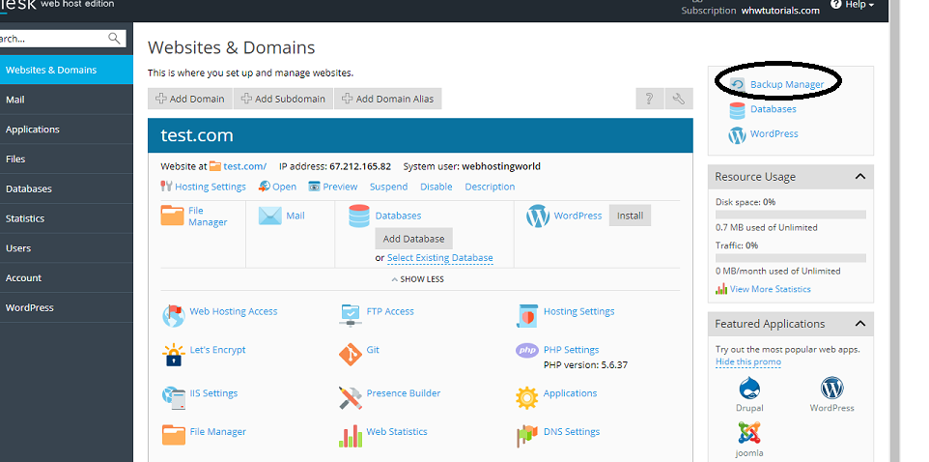The image size is (929, 462).
Task: Open the Let's Encrypt padlock icon
Action: point(173,354)
